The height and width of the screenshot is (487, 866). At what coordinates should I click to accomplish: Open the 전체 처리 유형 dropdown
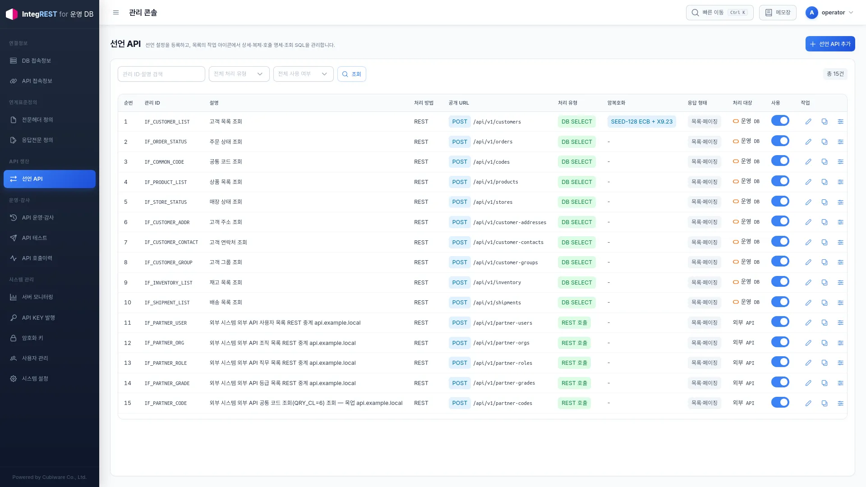tap(239, 74)
